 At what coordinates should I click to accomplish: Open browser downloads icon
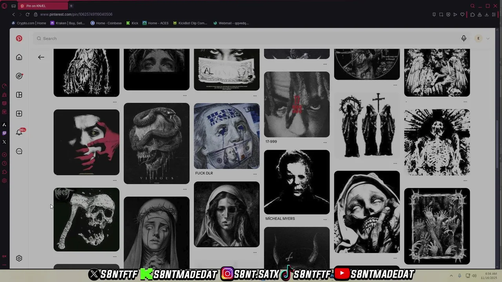487,14
